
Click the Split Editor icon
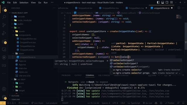179,8
